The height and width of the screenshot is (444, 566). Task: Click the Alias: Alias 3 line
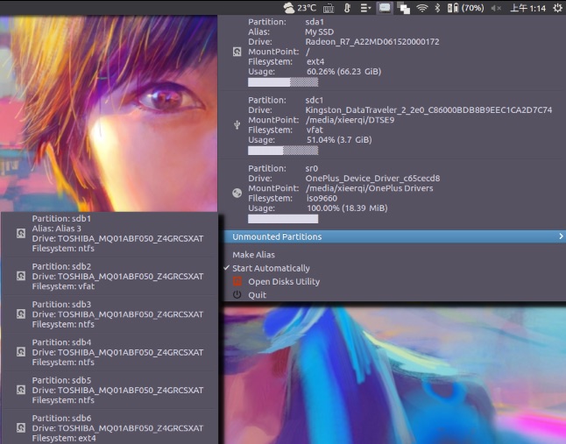point(56,229)
